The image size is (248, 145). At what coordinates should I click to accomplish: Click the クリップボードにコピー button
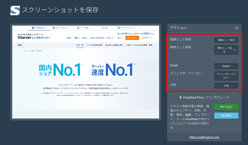(x=226, y=76)
